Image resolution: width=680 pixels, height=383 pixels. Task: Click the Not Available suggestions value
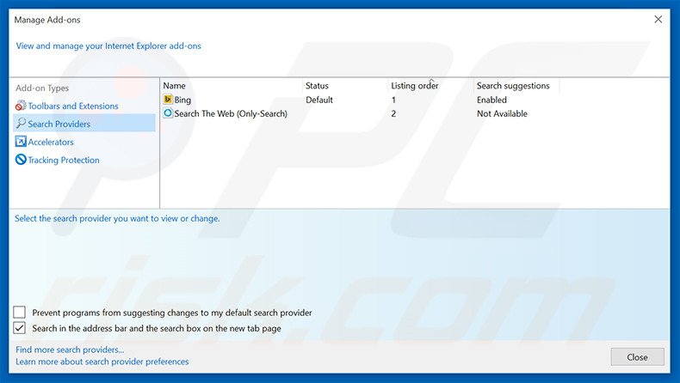[x=502, y=114]
